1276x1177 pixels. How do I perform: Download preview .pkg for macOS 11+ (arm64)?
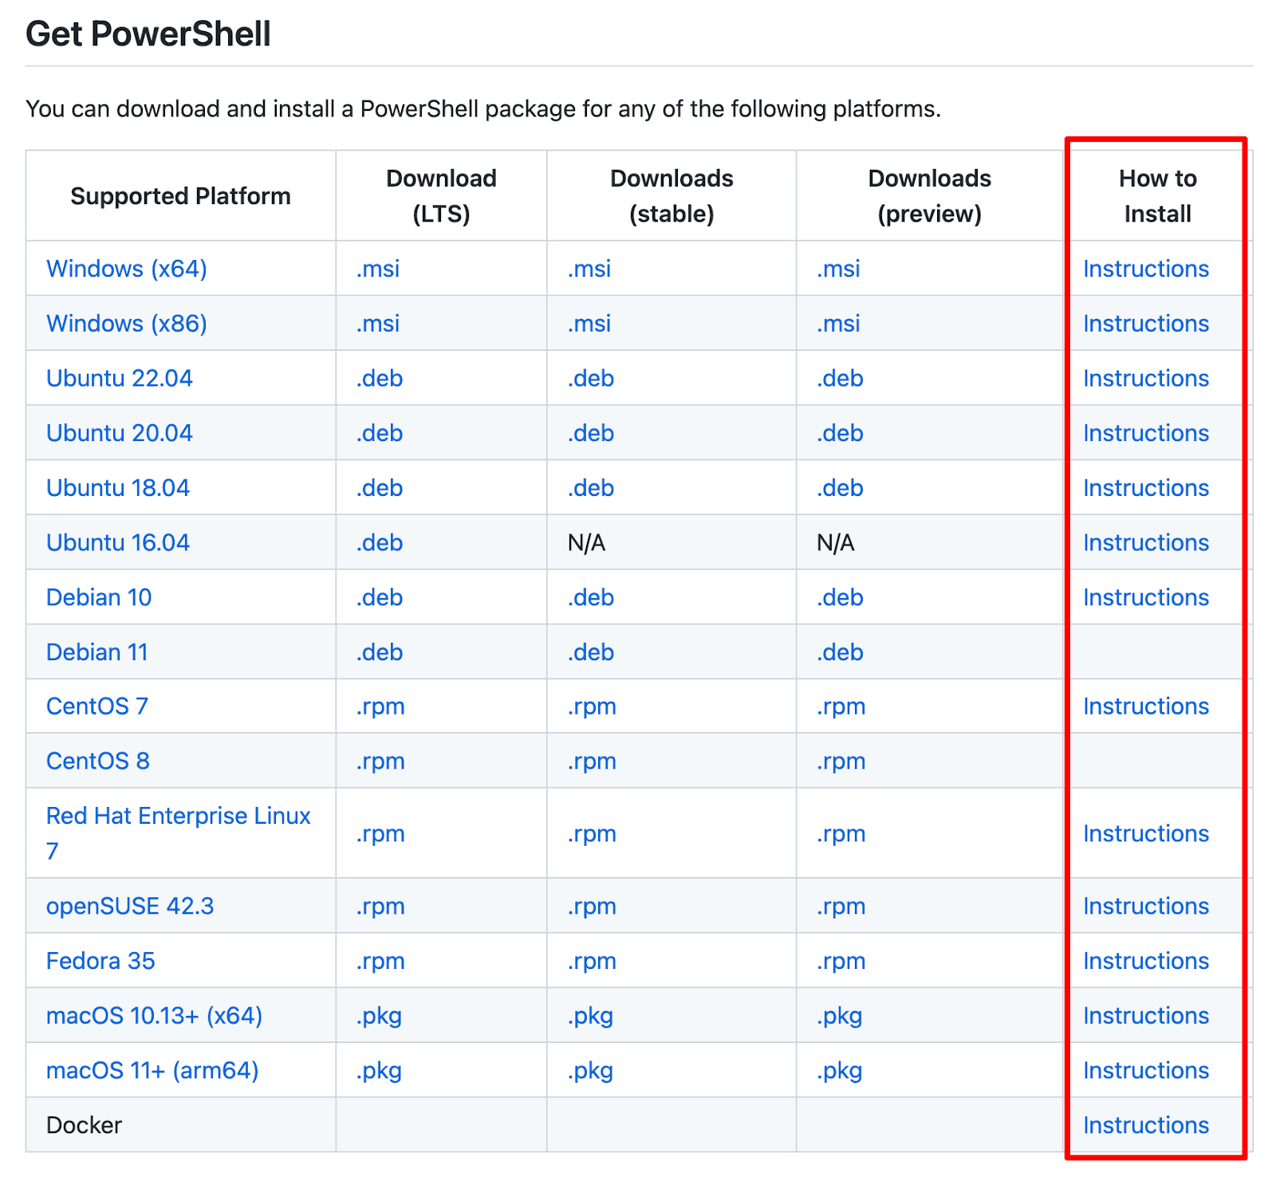click(839, 1071)
